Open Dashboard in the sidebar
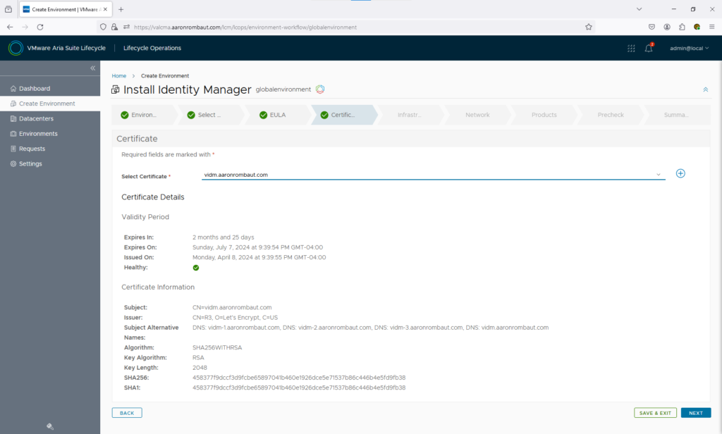 coord(35,89)
